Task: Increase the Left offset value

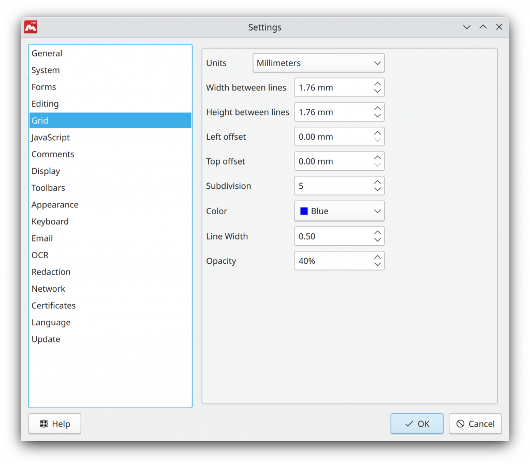Action: pyautogui.click(x=377, y=133)
